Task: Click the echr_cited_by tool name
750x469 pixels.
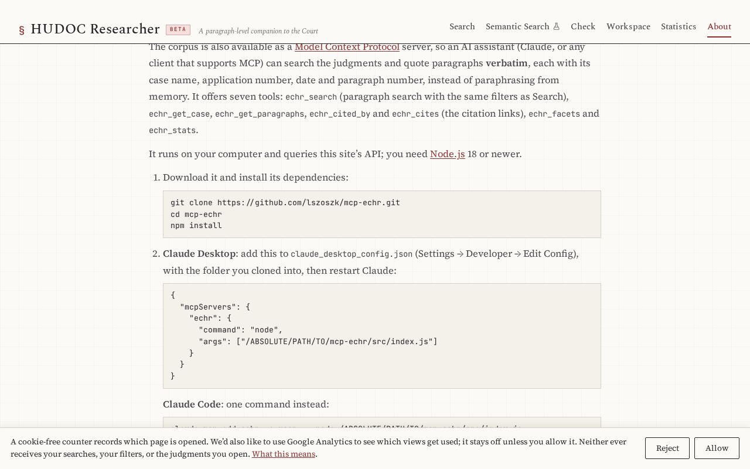Action: [340, 114]
